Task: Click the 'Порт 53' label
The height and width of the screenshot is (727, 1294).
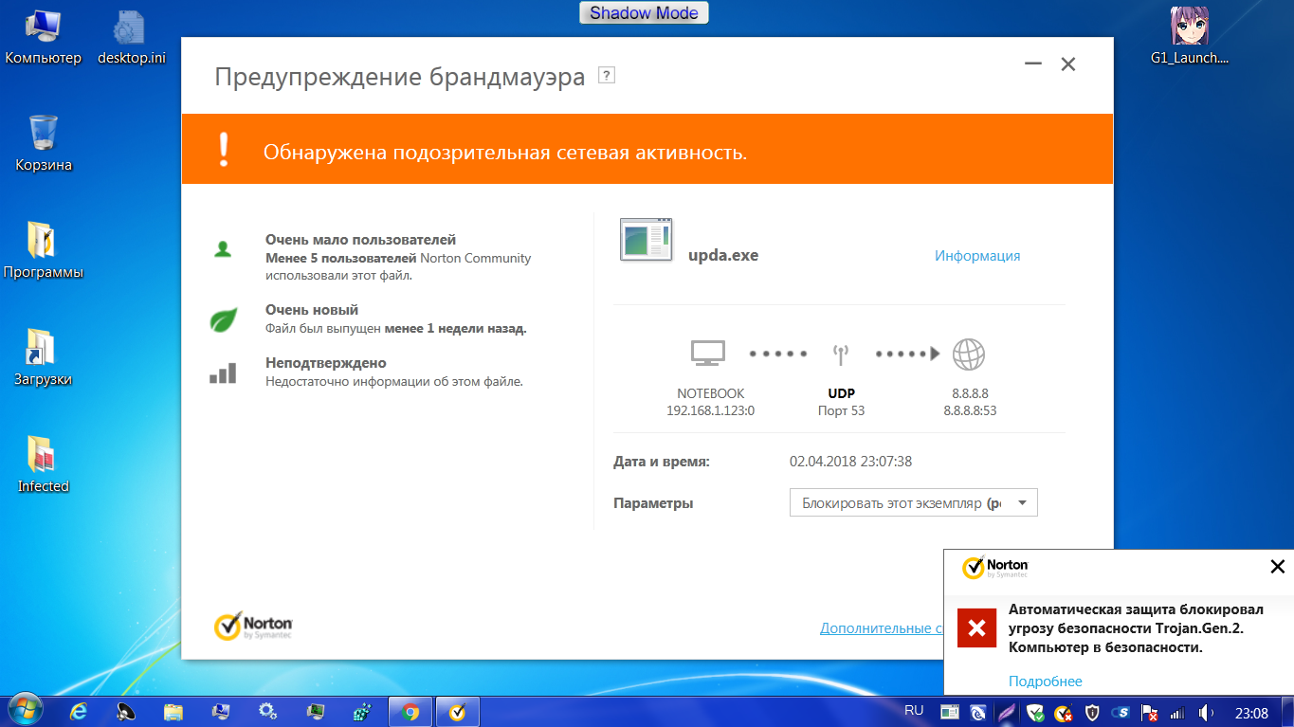Action: pyautogui.click(x=842, y=410)
